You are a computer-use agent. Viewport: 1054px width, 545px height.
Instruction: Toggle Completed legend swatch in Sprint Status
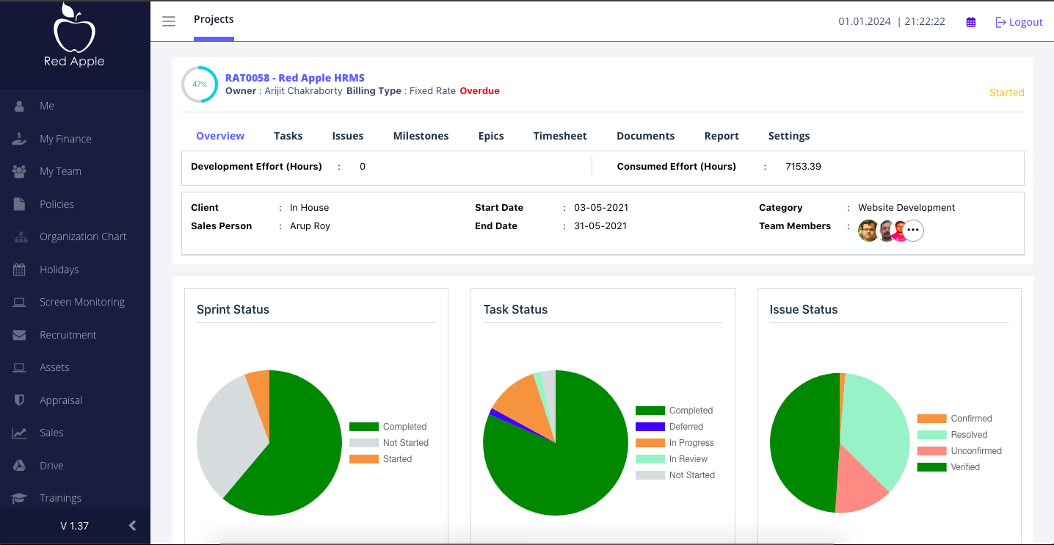pos(364,427)
